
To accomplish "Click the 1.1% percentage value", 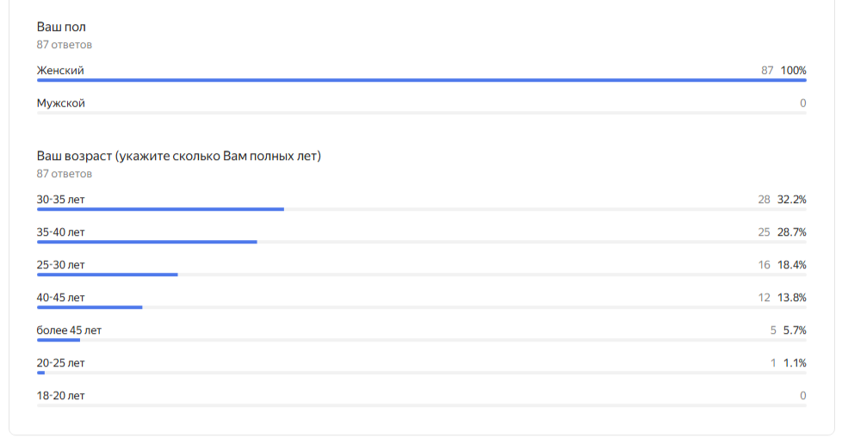I will pos(795,363).
